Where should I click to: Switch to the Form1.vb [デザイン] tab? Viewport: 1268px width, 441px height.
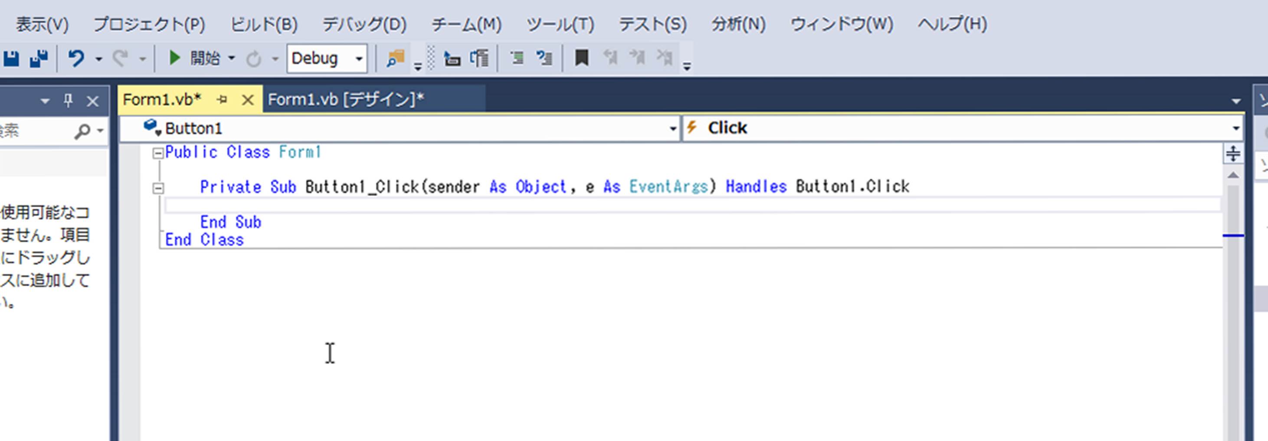tap(346, 100)
